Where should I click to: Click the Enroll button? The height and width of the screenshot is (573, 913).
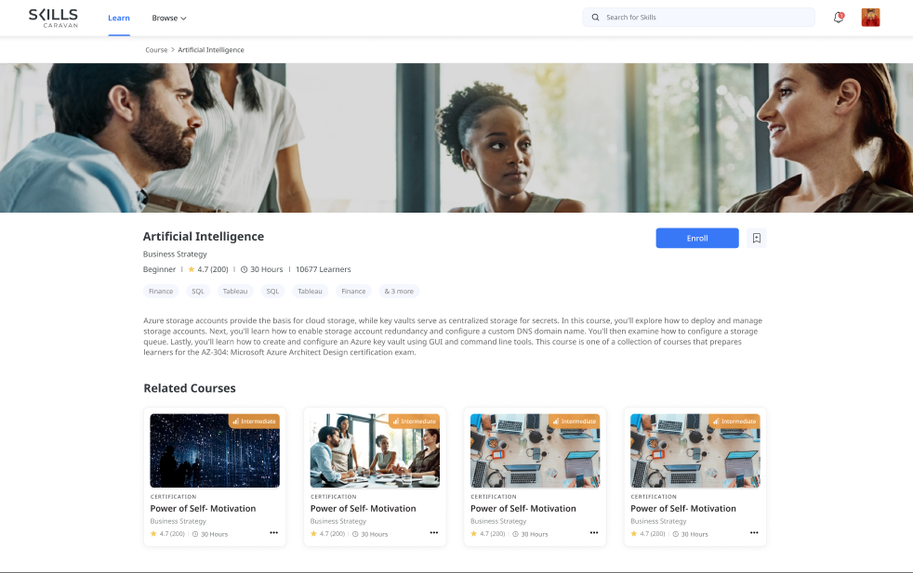point(696,238)
